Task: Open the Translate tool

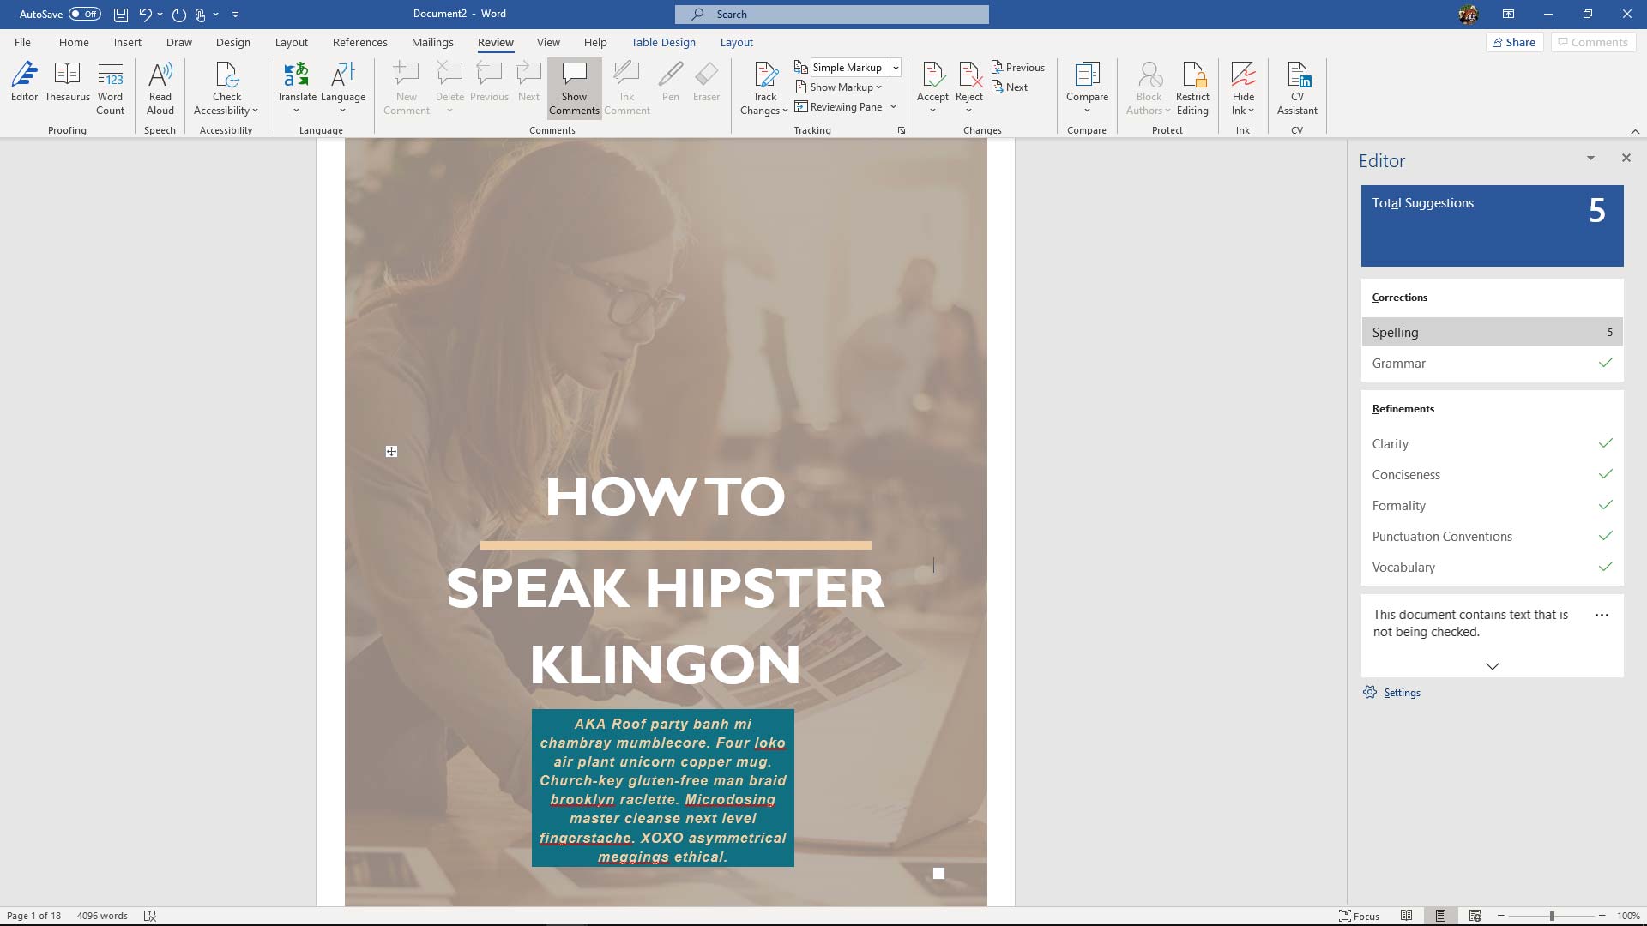Action: coord(296,88)
